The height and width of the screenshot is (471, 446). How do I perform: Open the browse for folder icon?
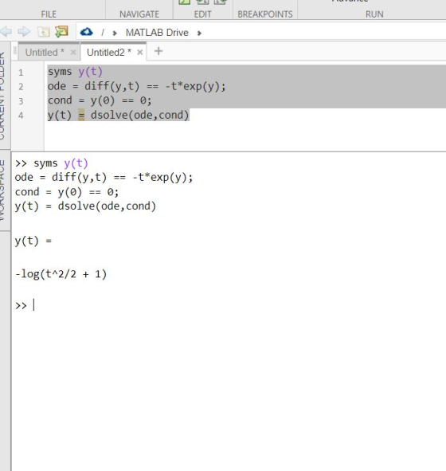point(61,32)
